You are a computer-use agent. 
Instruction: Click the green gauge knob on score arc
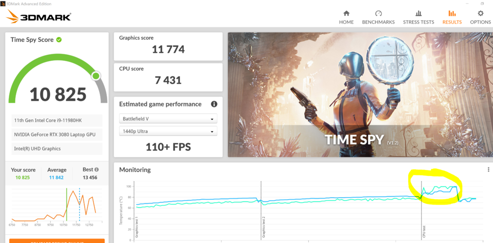(96, 76)
